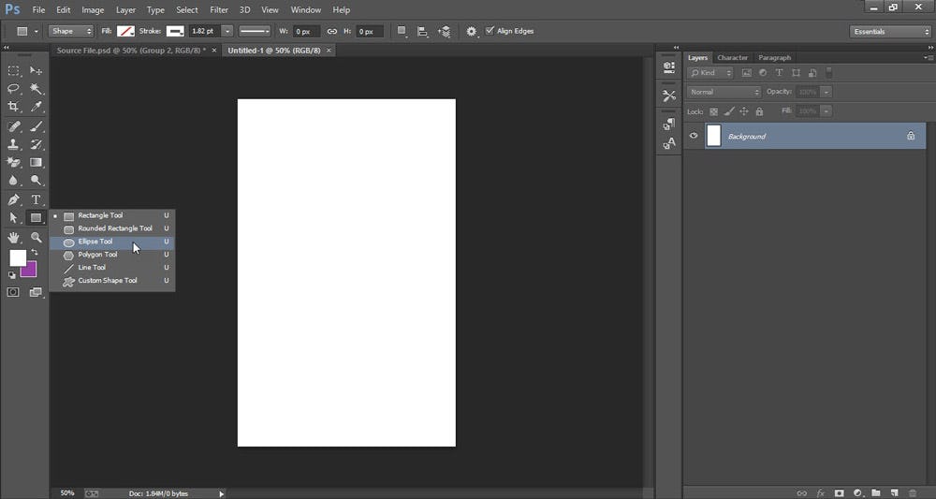936x499 pixels.
Task: Select the Pen tool in toolbox
Action: 14,200
